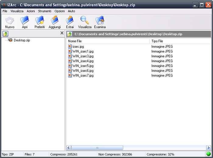213x158 pixels.
Task: Maximize the IZArc window
Action: [x=202, y=5]
